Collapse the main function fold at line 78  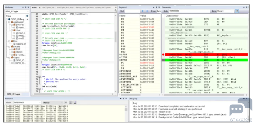(x=39, y=89)
